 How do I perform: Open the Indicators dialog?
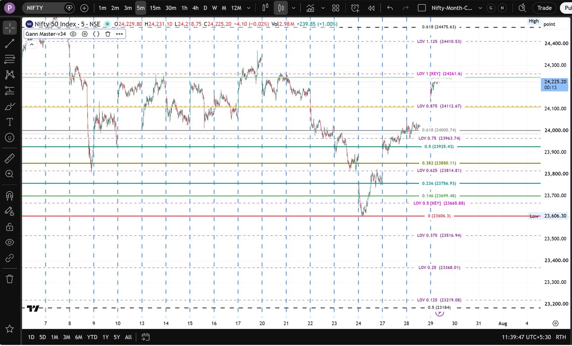coord(310,8)
